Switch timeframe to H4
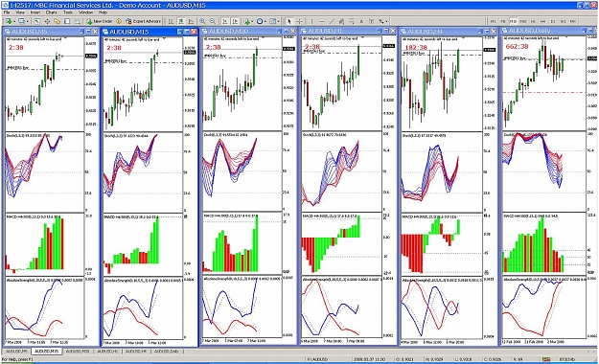Viewport: 599px width, 364px height. [542, 21]
